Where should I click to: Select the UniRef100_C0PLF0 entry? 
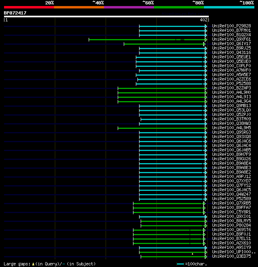(231, 66)
